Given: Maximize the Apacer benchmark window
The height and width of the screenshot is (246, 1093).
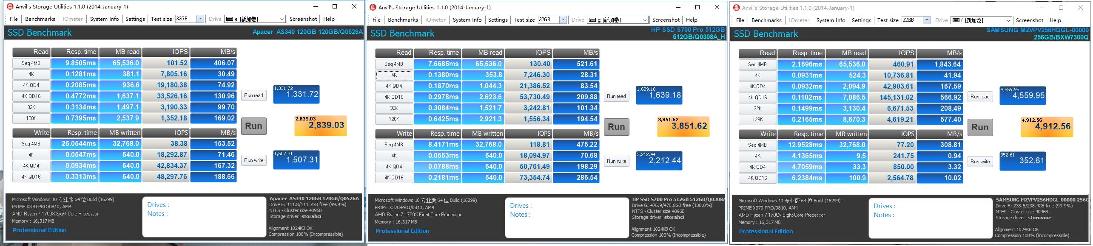Looking at the screenshot, I should pyautogui.click(x=335, y=6).
